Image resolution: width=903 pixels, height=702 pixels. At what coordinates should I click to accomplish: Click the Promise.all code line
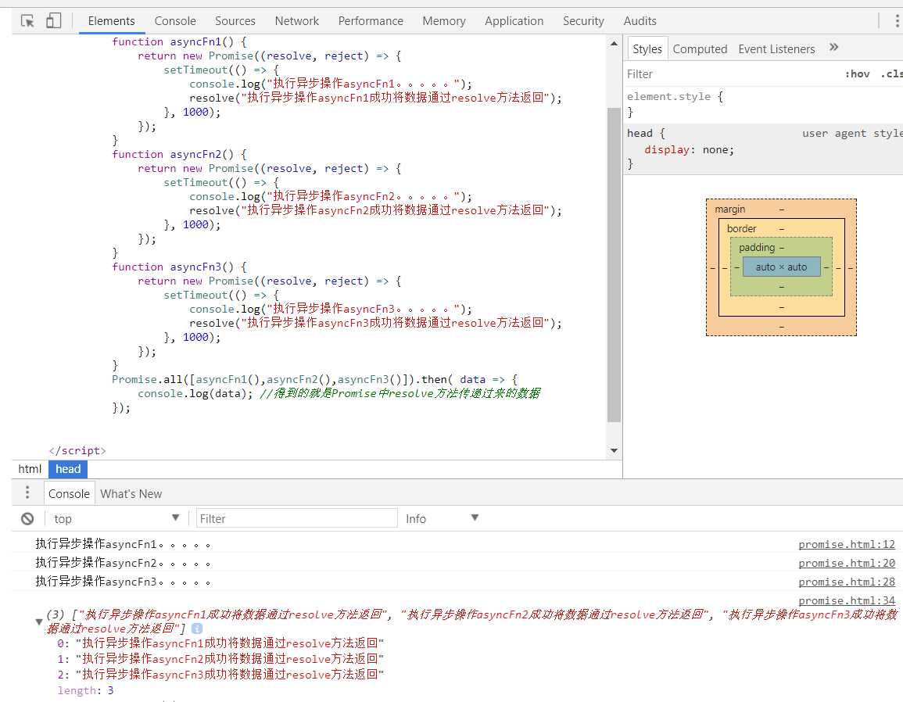click(314, 379)
